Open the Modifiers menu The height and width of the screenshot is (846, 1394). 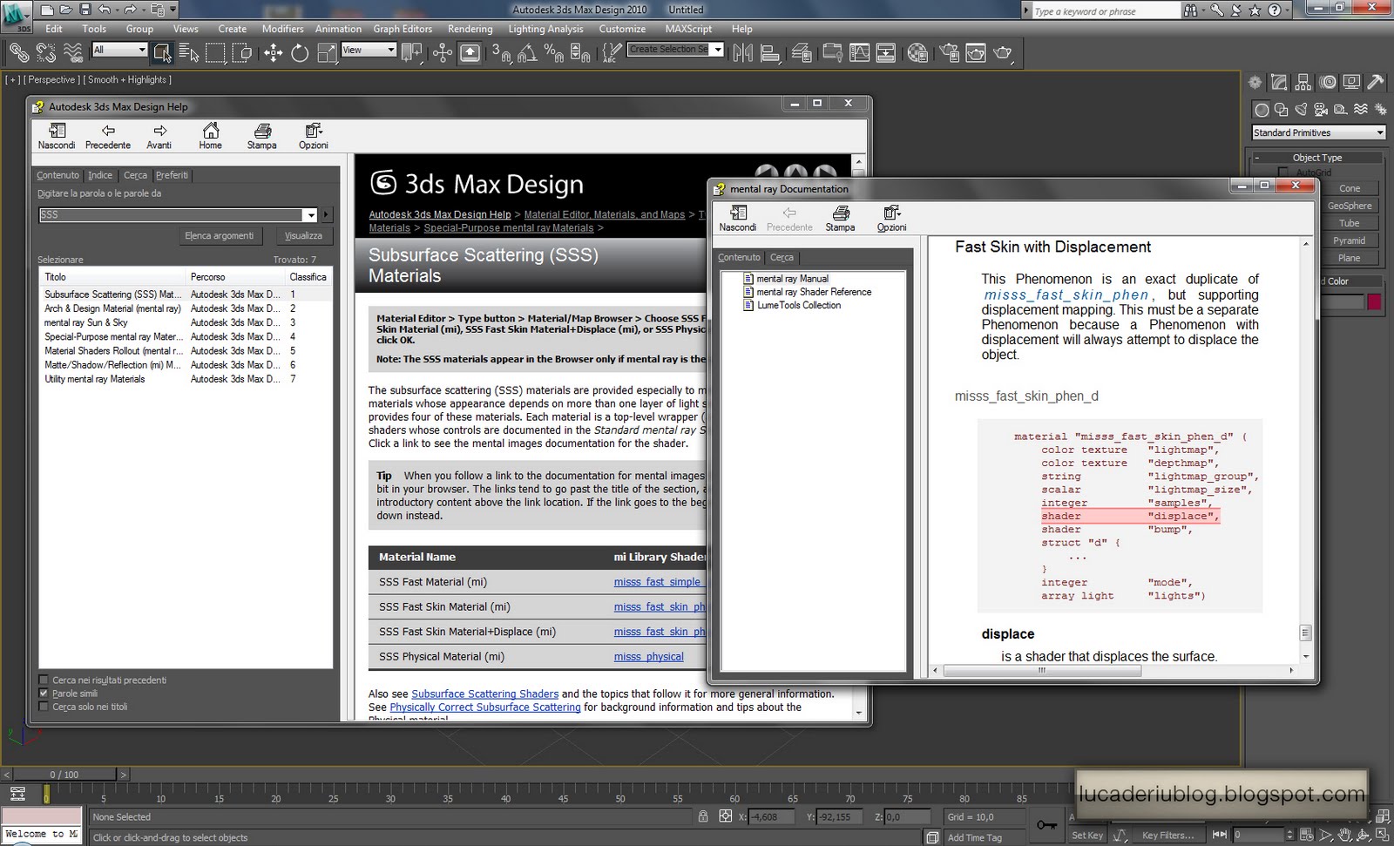tap(282, 29)
